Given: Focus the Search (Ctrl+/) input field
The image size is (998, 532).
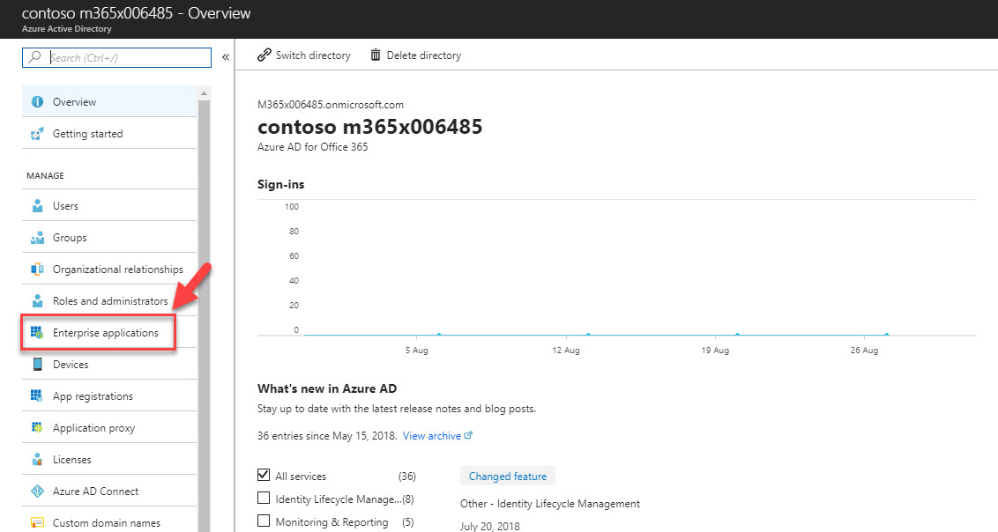Looking at the screenshot, I should [x=116, y=57].
